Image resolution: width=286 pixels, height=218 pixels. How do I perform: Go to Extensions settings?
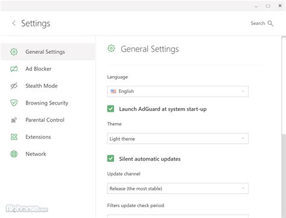click(x=48, y=137)
